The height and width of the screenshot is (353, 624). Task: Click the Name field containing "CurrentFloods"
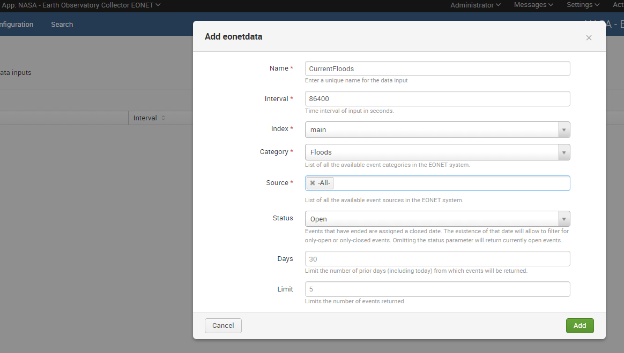coord(437,68)
